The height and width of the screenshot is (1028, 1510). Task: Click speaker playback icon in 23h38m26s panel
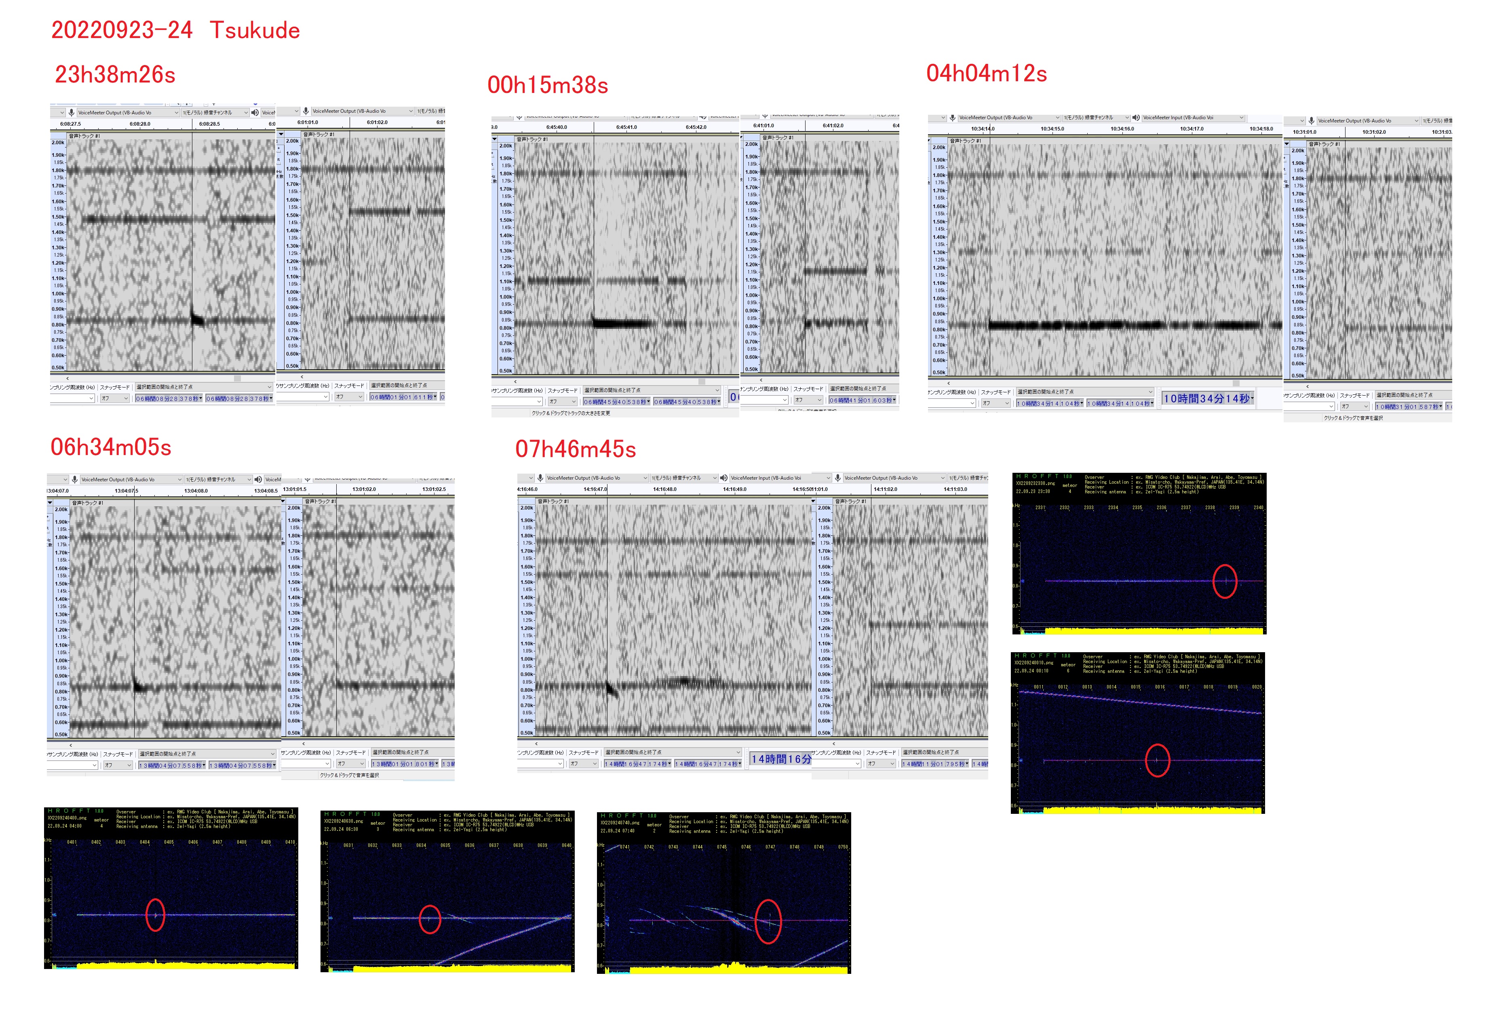[x=255, y=112]
